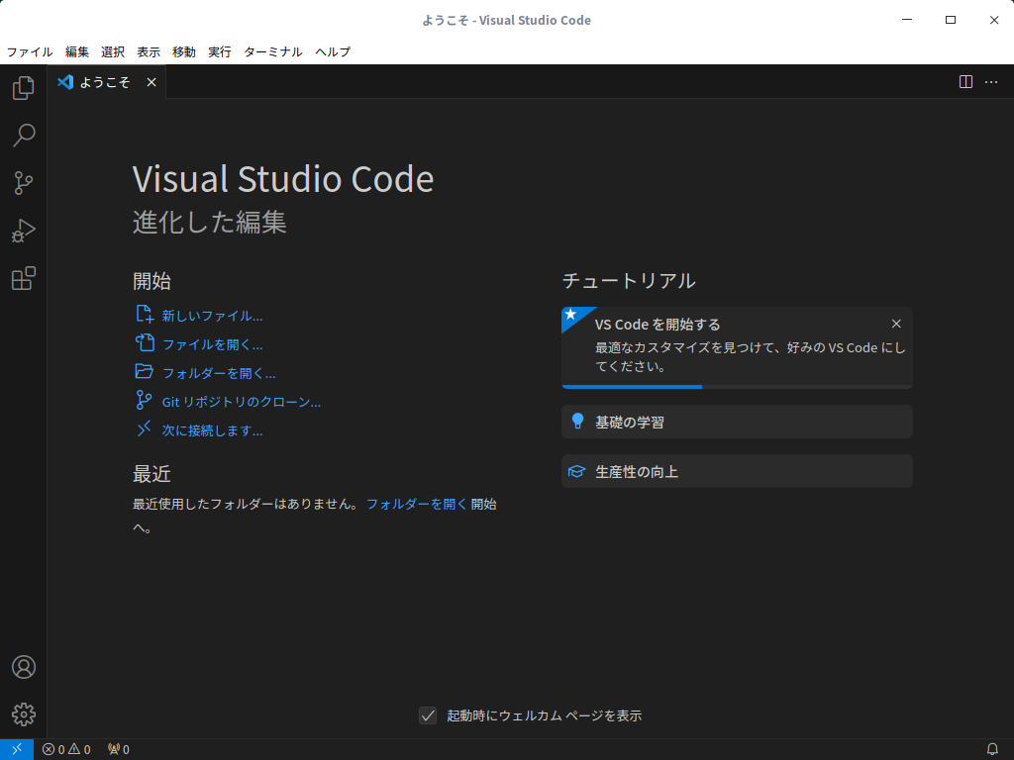The image size is (1014, 760).
Task: Click the 次に接続します... link
Action: 212,430
